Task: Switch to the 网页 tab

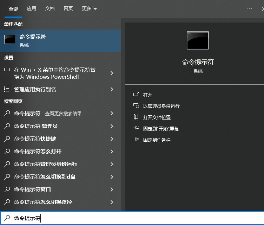Action: pos(68,8)
